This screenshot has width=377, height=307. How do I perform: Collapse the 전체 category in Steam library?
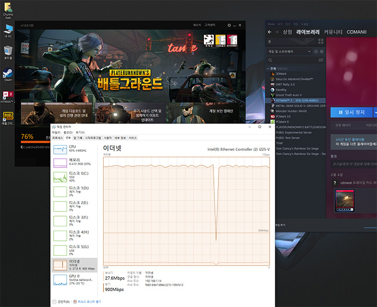point(269,69)
